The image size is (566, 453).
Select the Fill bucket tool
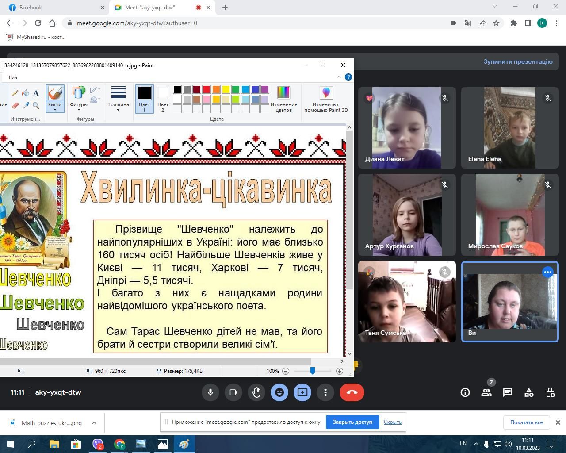[26, 93]
